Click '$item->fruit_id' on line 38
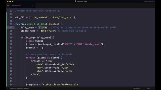Image resolution: width=161 pixels, height=90 pixels. 55,64
